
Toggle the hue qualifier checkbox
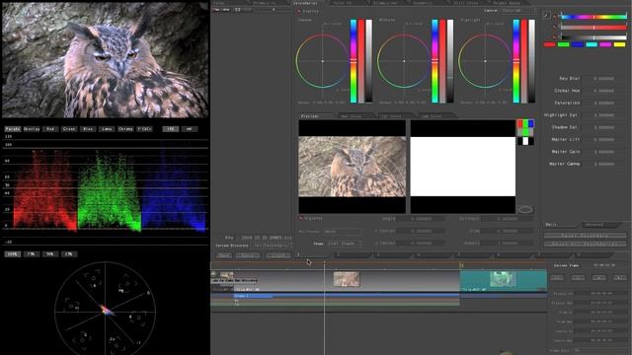pos(555,17)
